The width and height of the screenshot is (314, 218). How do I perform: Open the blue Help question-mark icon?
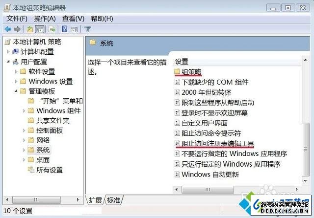[64, 29]
